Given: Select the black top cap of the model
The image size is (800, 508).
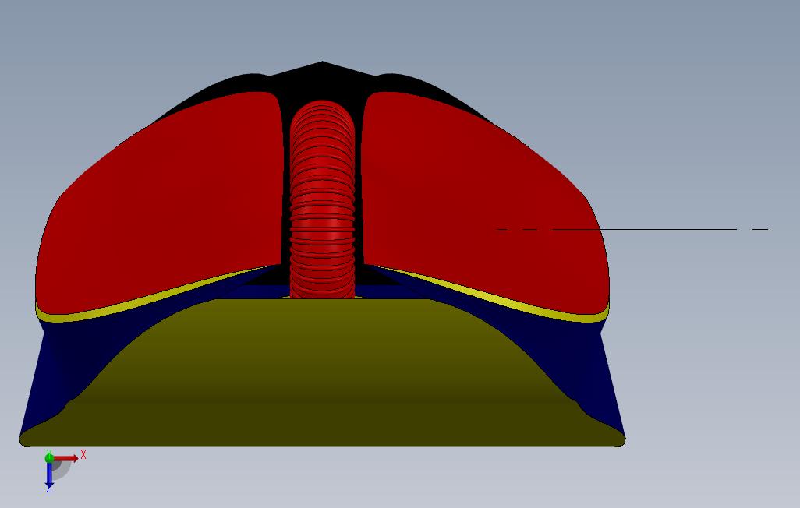Looking at the screenshot, I should [322, 82].
